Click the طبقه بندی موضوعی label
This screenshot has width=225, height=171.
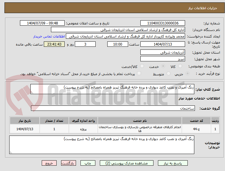coord(204,66)
